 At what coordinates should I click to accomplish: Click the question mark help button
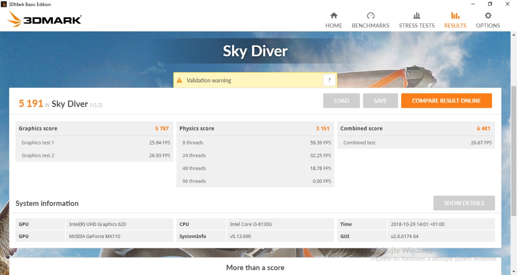tap(329, 80)
